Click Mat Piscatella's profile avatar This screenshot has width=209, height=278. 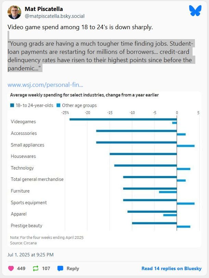(x=14, y=12)
